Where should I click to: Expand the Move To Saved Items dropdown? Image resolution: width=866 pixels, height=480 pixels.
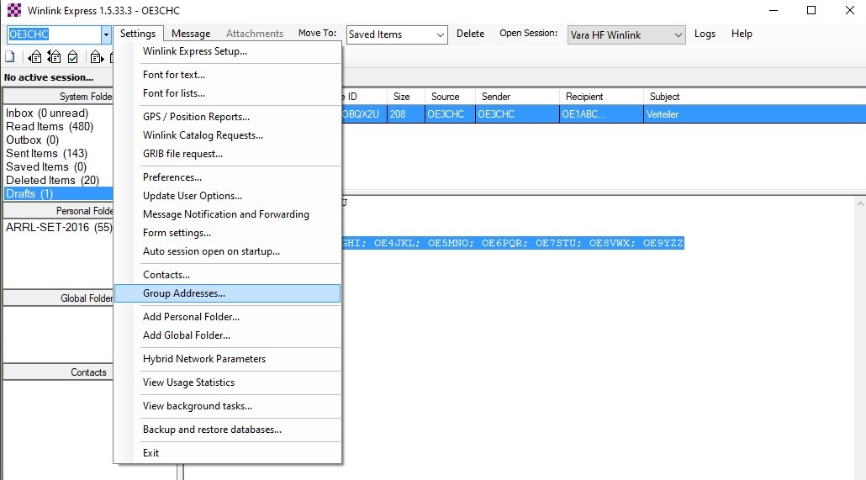pyautogui.click(x=441, y=34)
